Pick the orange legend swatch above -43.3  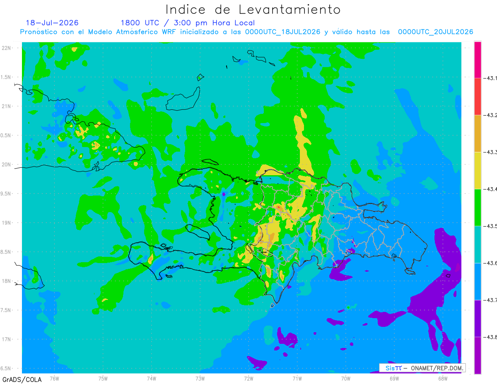478,133
